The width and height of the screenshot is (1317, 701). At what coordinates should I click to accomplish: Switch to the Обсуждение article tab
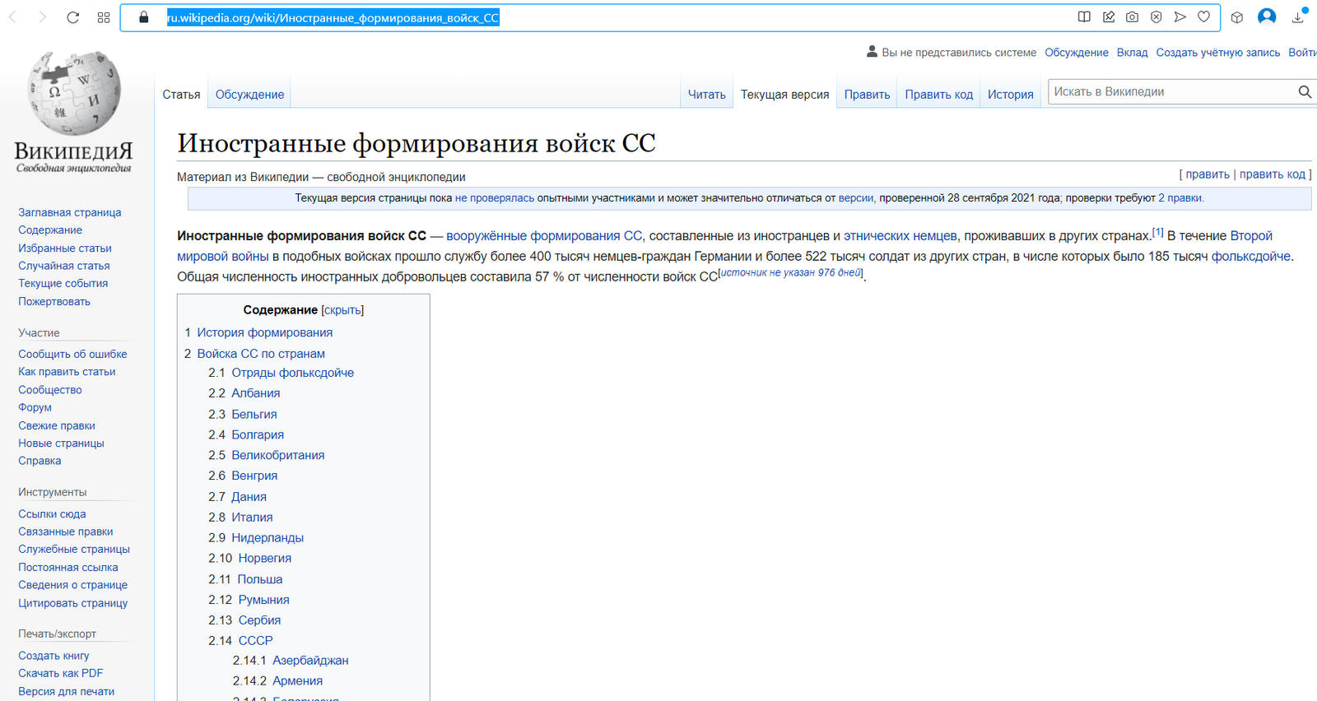[249, 95]
